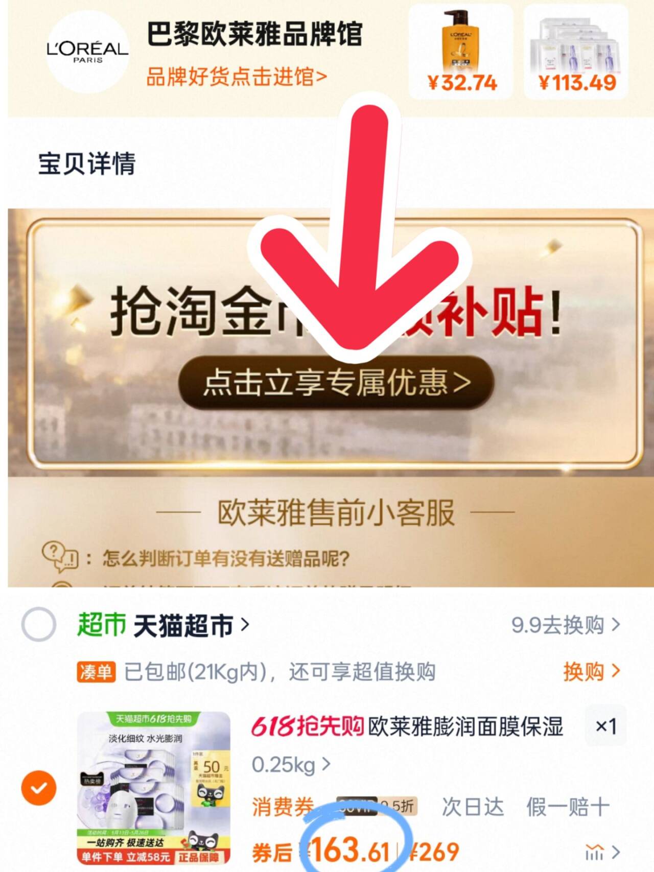Select all 天猫超市 items radio circle
The width and height of the screenshot is (654, 872).
click(39, 624)
